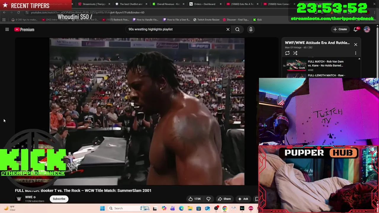Open Outlook from taskbar

pyautogui.click(x=207, y=208)
